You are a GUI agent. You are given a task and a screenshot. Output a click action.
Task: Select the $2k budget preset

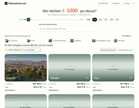point(100,20)
